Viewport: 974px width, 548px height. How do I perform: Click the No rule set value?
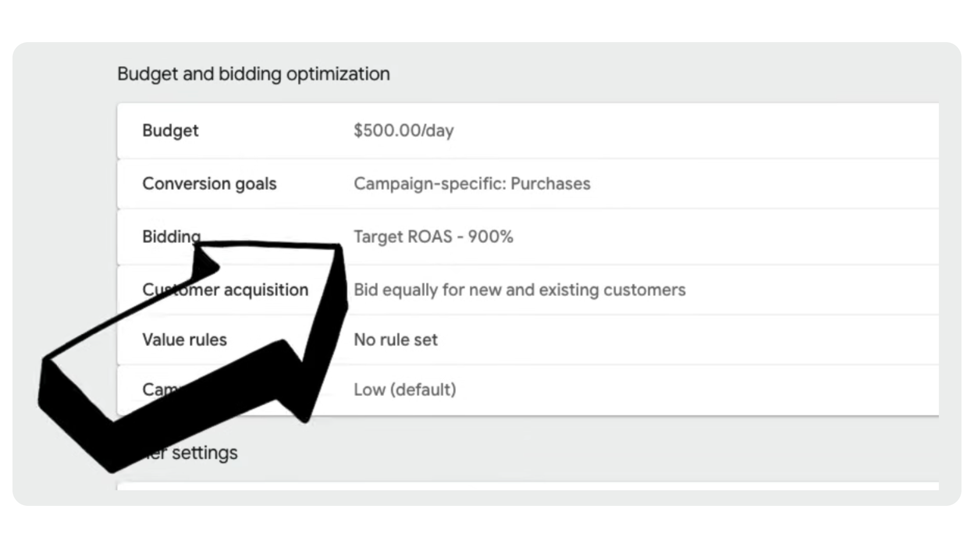pos(395,340)
